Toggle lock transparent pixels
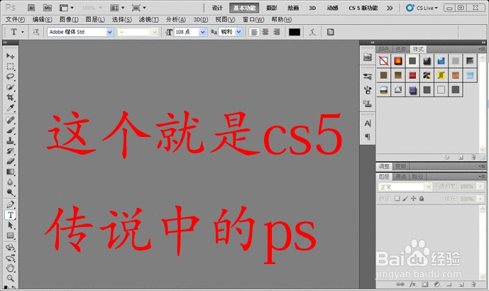This screenshot has width=489, height=291. pos(397,198)
